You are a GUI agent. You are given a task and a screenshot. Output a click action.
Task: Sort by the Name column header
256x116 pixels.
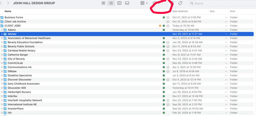point(8,11)
